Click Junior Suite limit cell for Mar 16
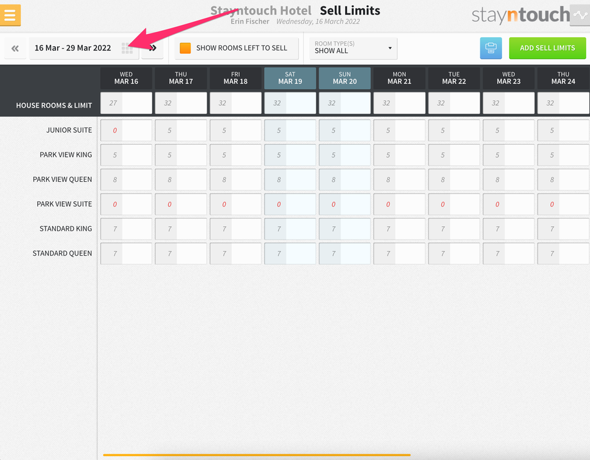This screenshot has height=460, width=590. (x=126, y=131)
